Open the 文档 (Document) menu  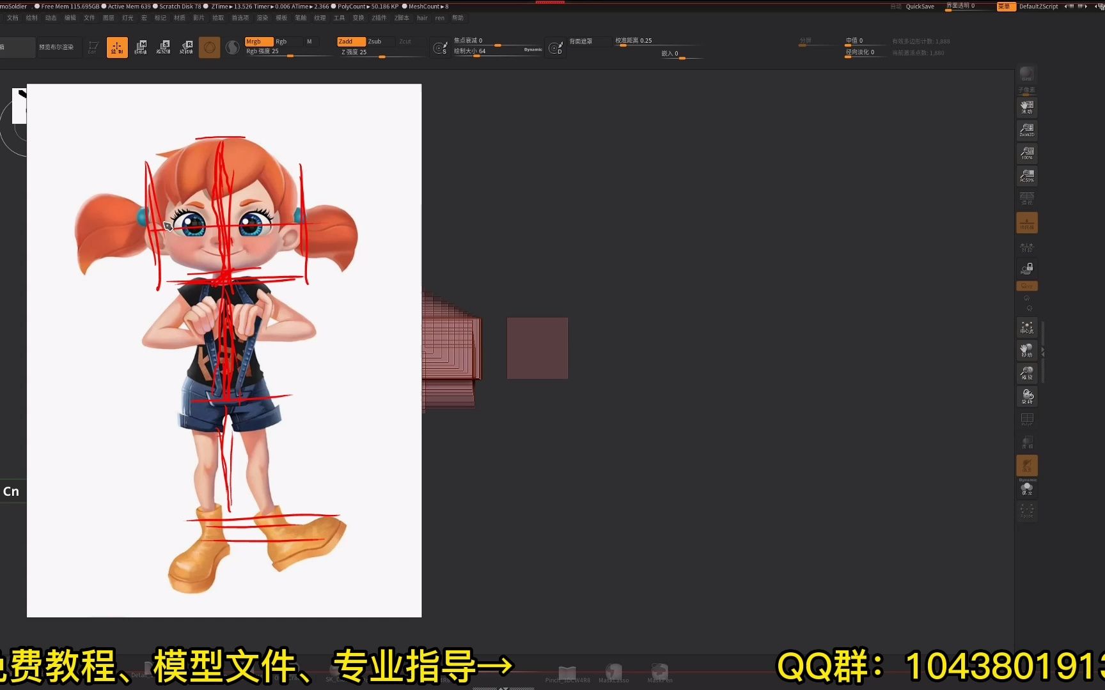pyautogui.click(x=13, y=18)
